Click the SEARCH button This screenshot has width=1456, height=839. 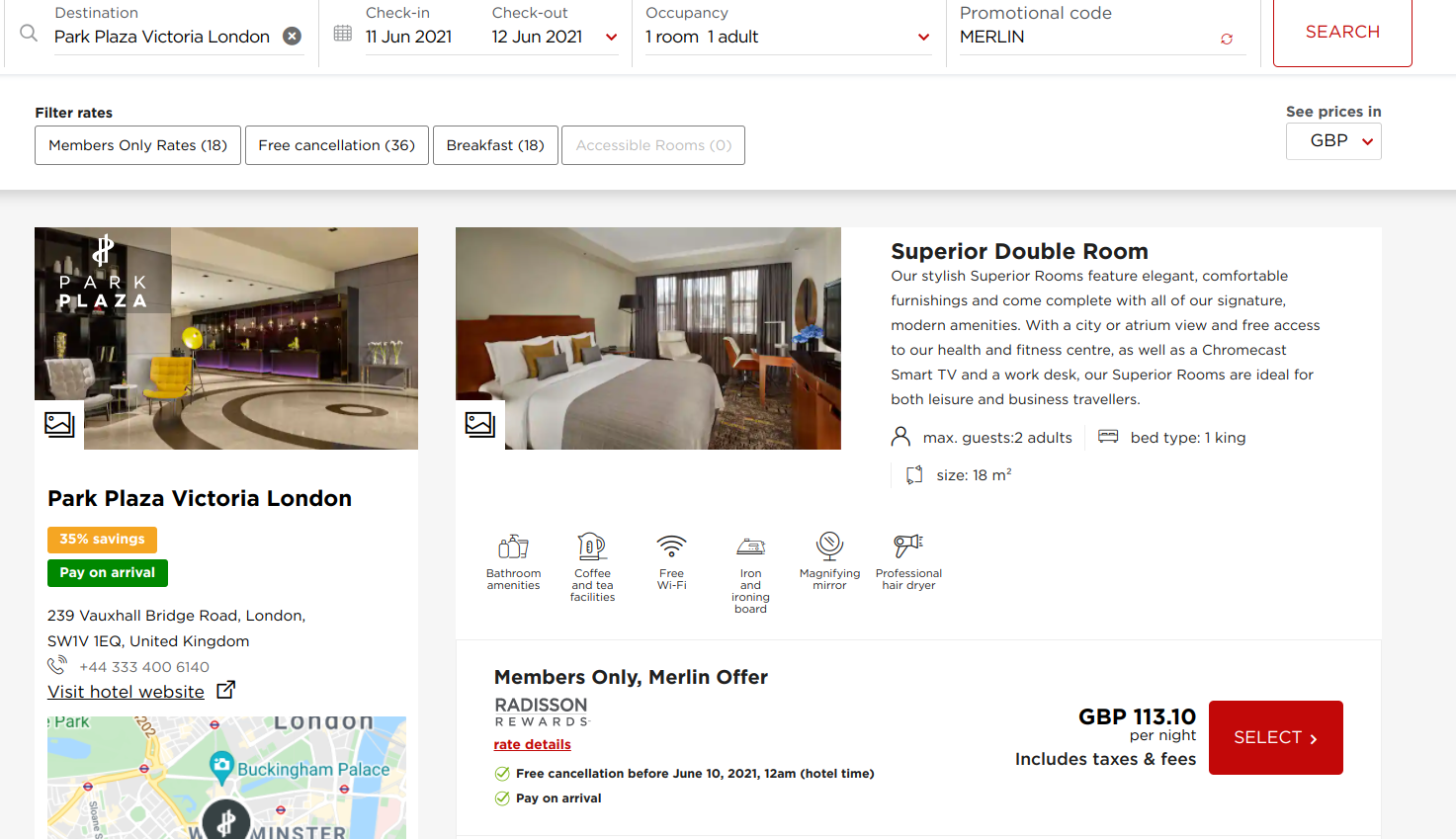pos(1342,32)
